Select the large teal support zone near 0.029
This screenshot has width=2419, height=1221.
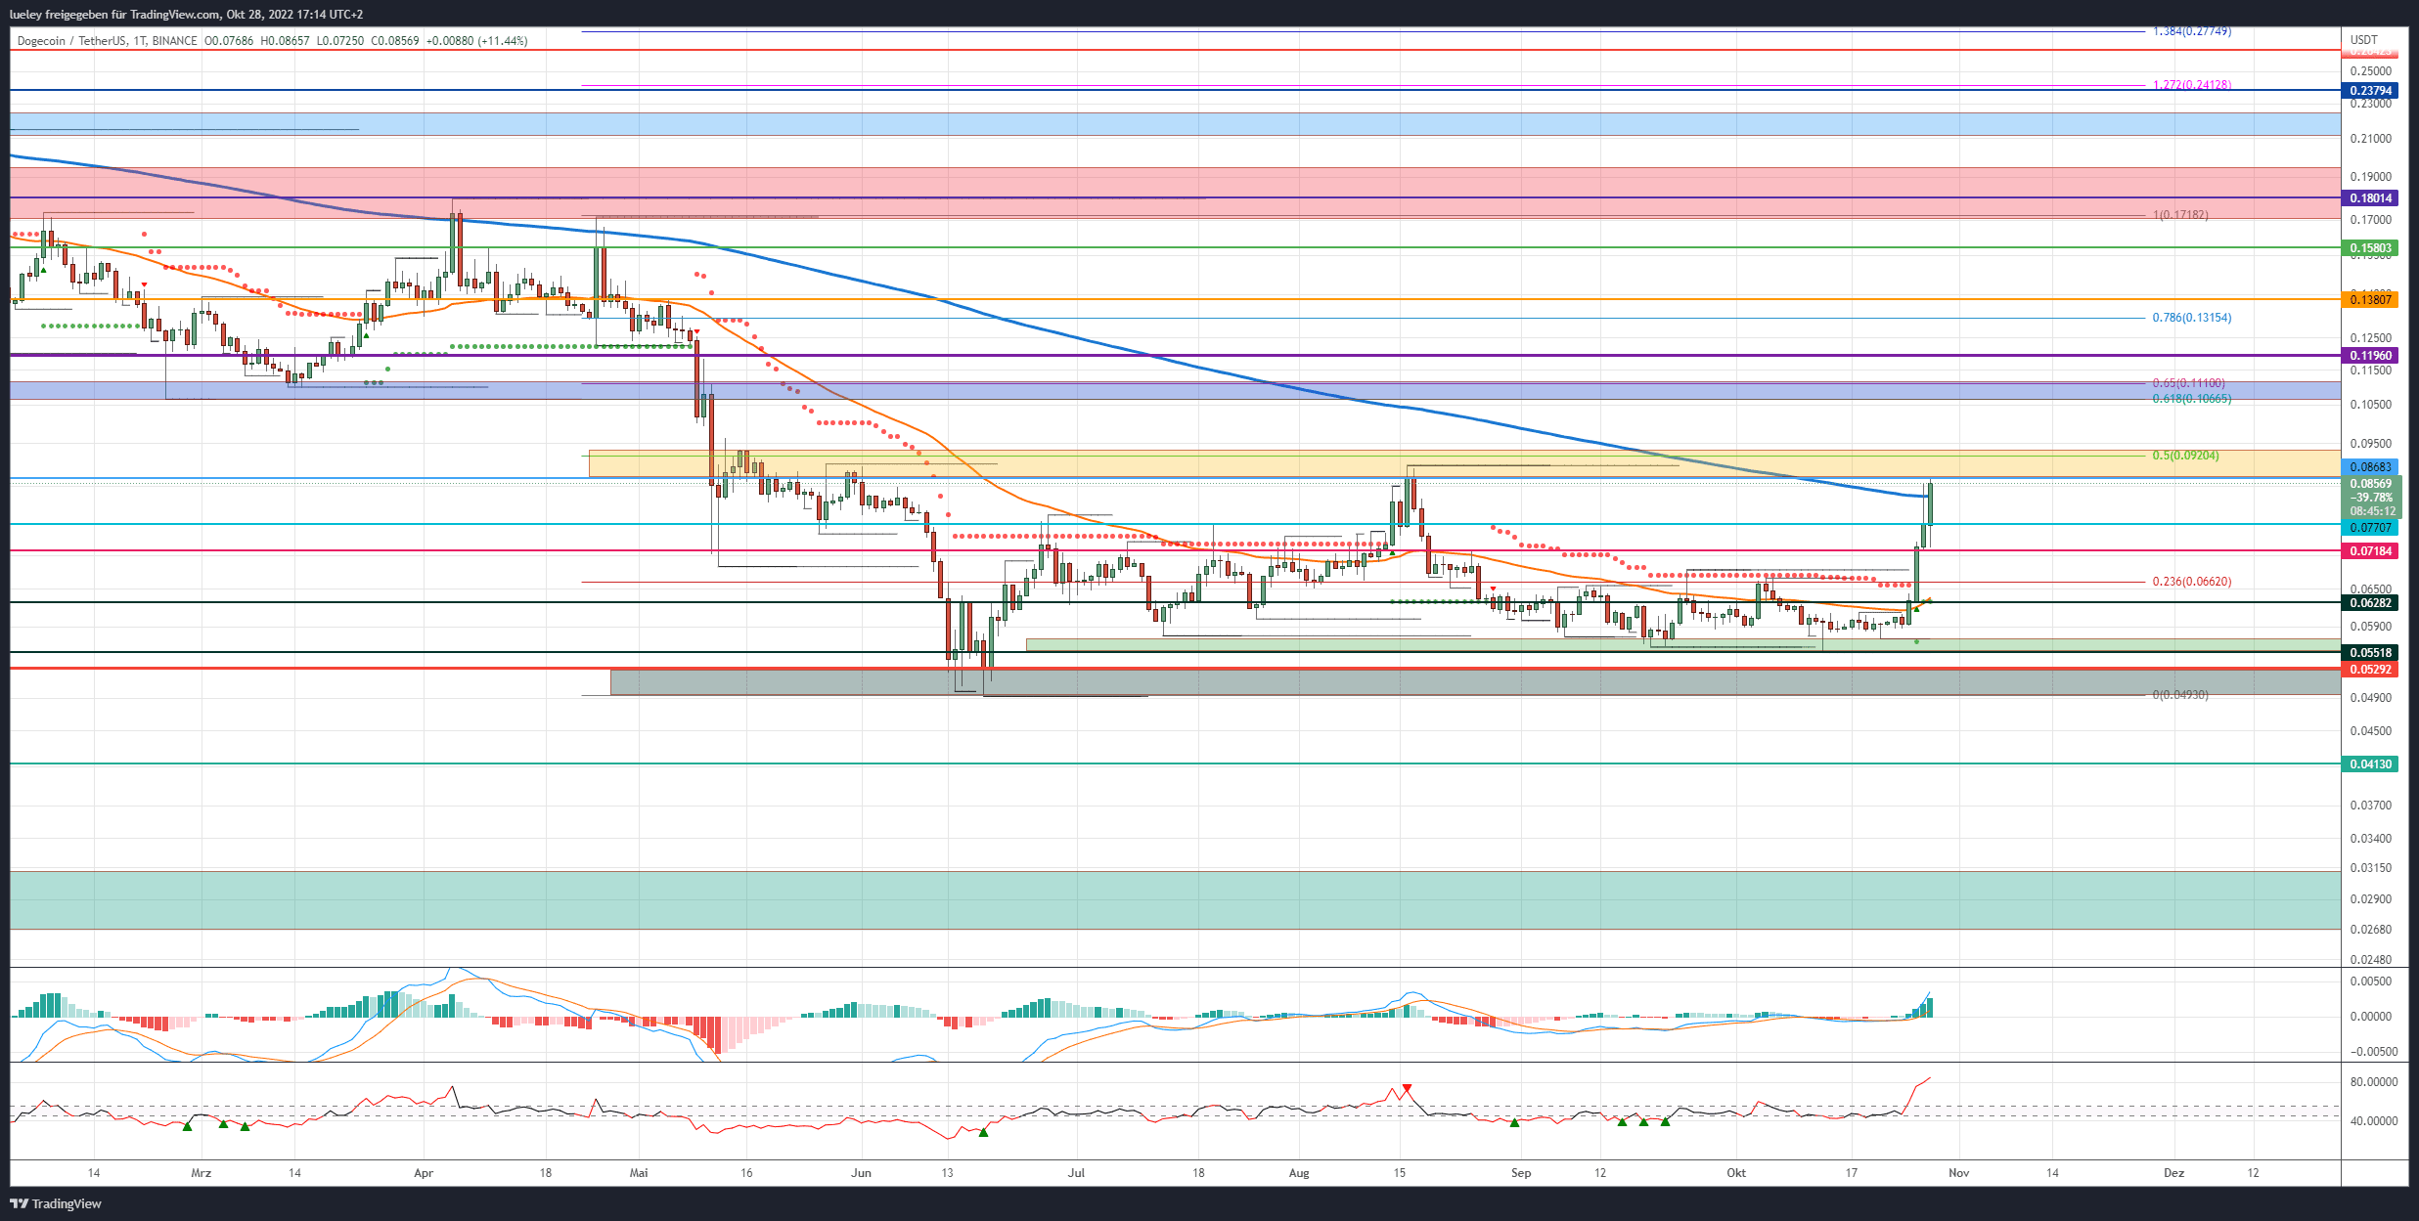pyautogui.click(x=1176, y=899)
